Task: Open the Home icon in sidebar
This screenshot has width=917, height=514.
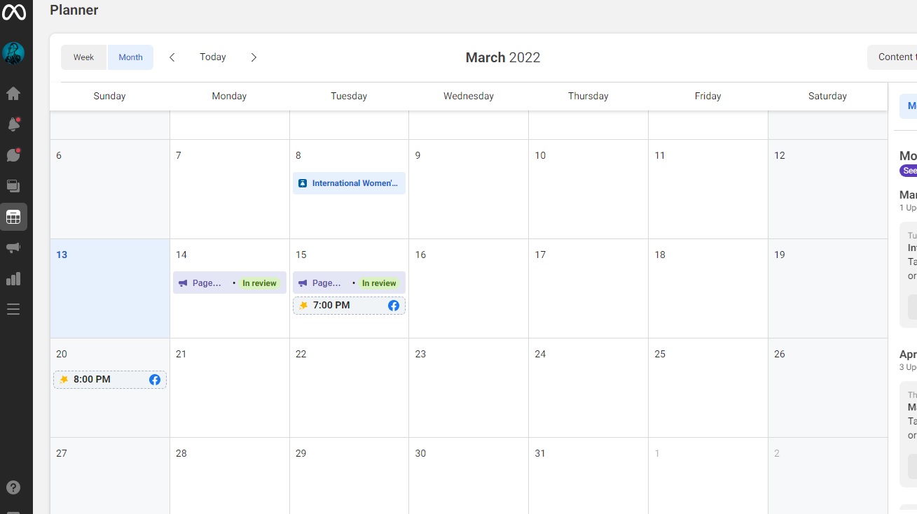Action: pyautogui.click(x=13, y=94)
